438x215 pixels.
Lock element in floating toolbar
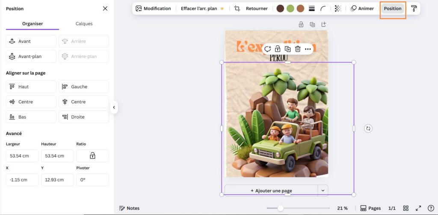click(278, 49)
